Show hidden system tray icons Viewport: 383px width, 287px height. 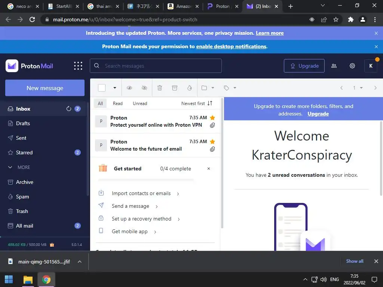[x=305, y=280]
